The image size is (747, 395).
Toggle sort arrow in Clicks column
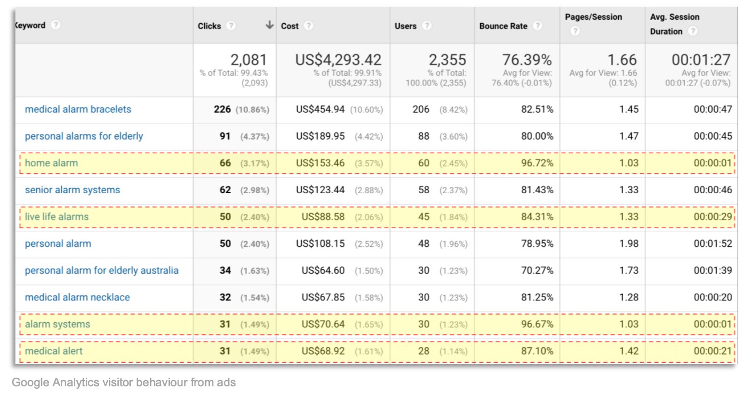(x=269, y=25)
